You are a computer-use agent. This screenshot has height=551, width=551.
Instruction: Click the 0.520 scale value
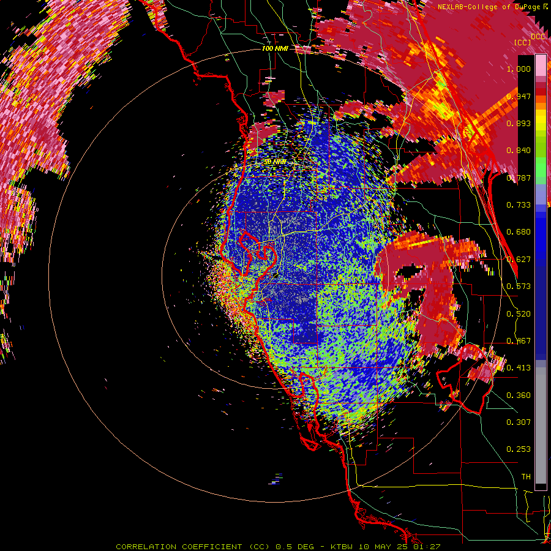(x=519, y=314)
